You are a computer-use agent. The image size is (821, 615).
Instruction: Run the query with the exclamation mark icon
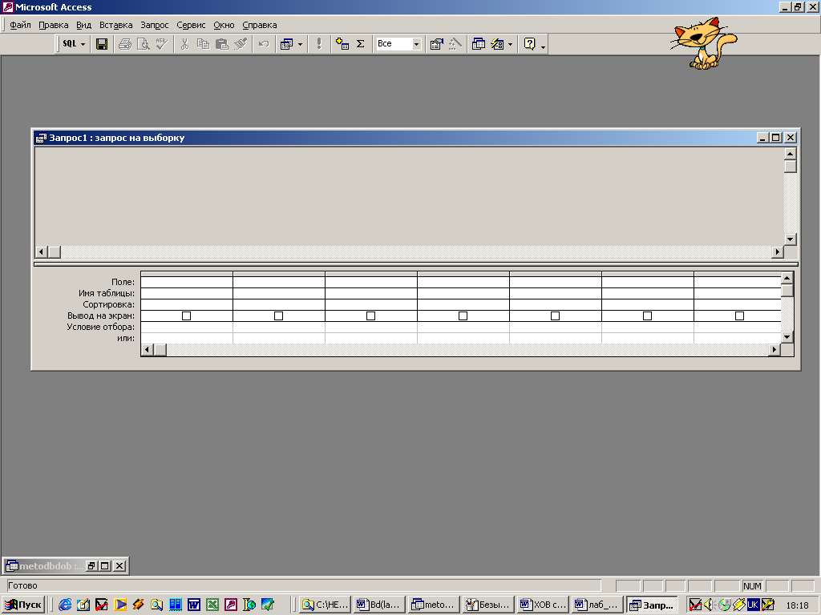(319, 44)
